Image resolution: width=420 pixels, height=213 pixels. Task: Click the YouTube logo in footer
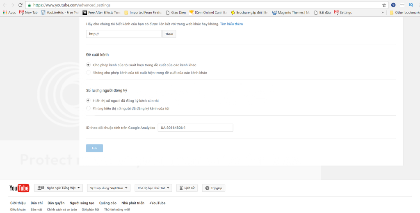point(19,188)
